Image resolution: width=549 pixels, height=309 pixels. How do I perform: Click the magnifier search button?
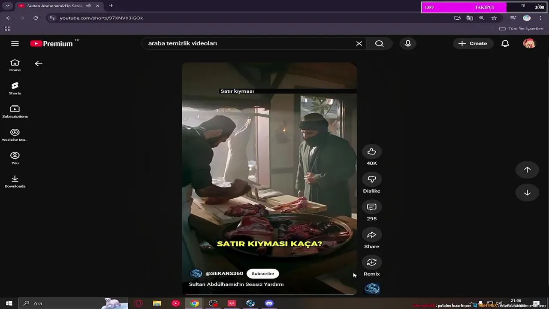[379, 43]
